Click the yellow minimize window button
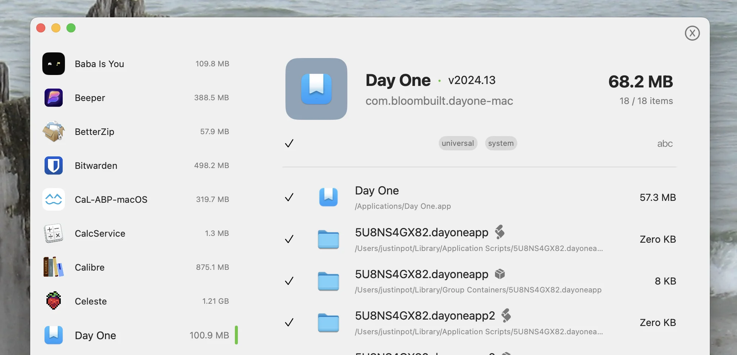The width and height of the screenshot is (737, 355). 56,28
